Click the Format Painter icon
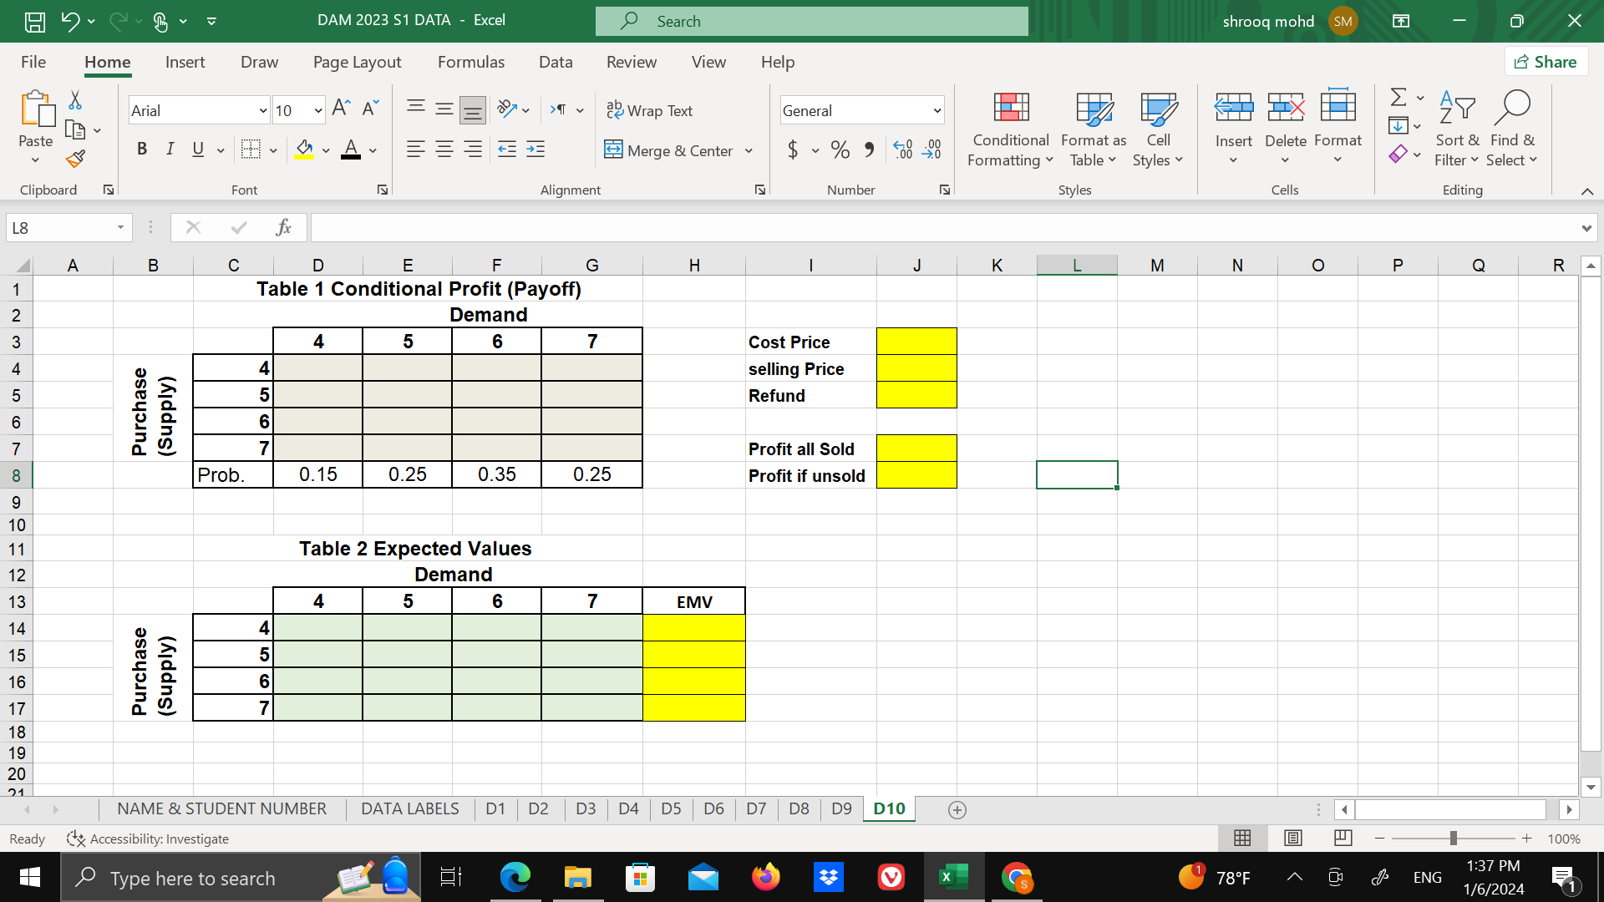 [x=74, y=158]
